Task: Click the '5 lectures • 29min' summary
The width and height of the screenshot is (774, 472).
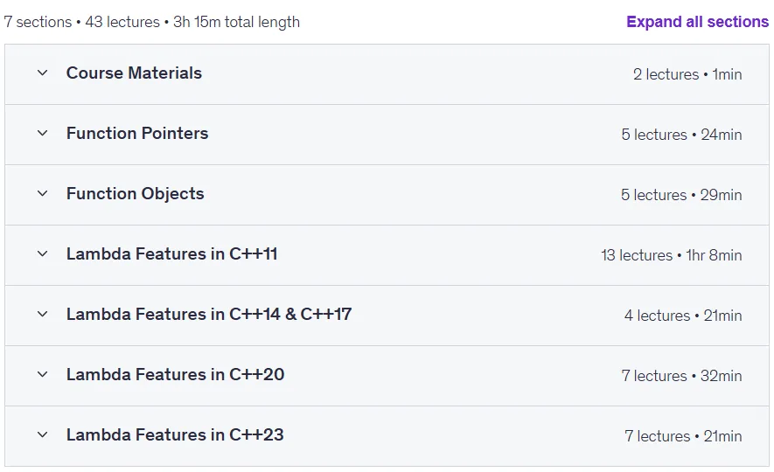Action: (x=681, y=195)
